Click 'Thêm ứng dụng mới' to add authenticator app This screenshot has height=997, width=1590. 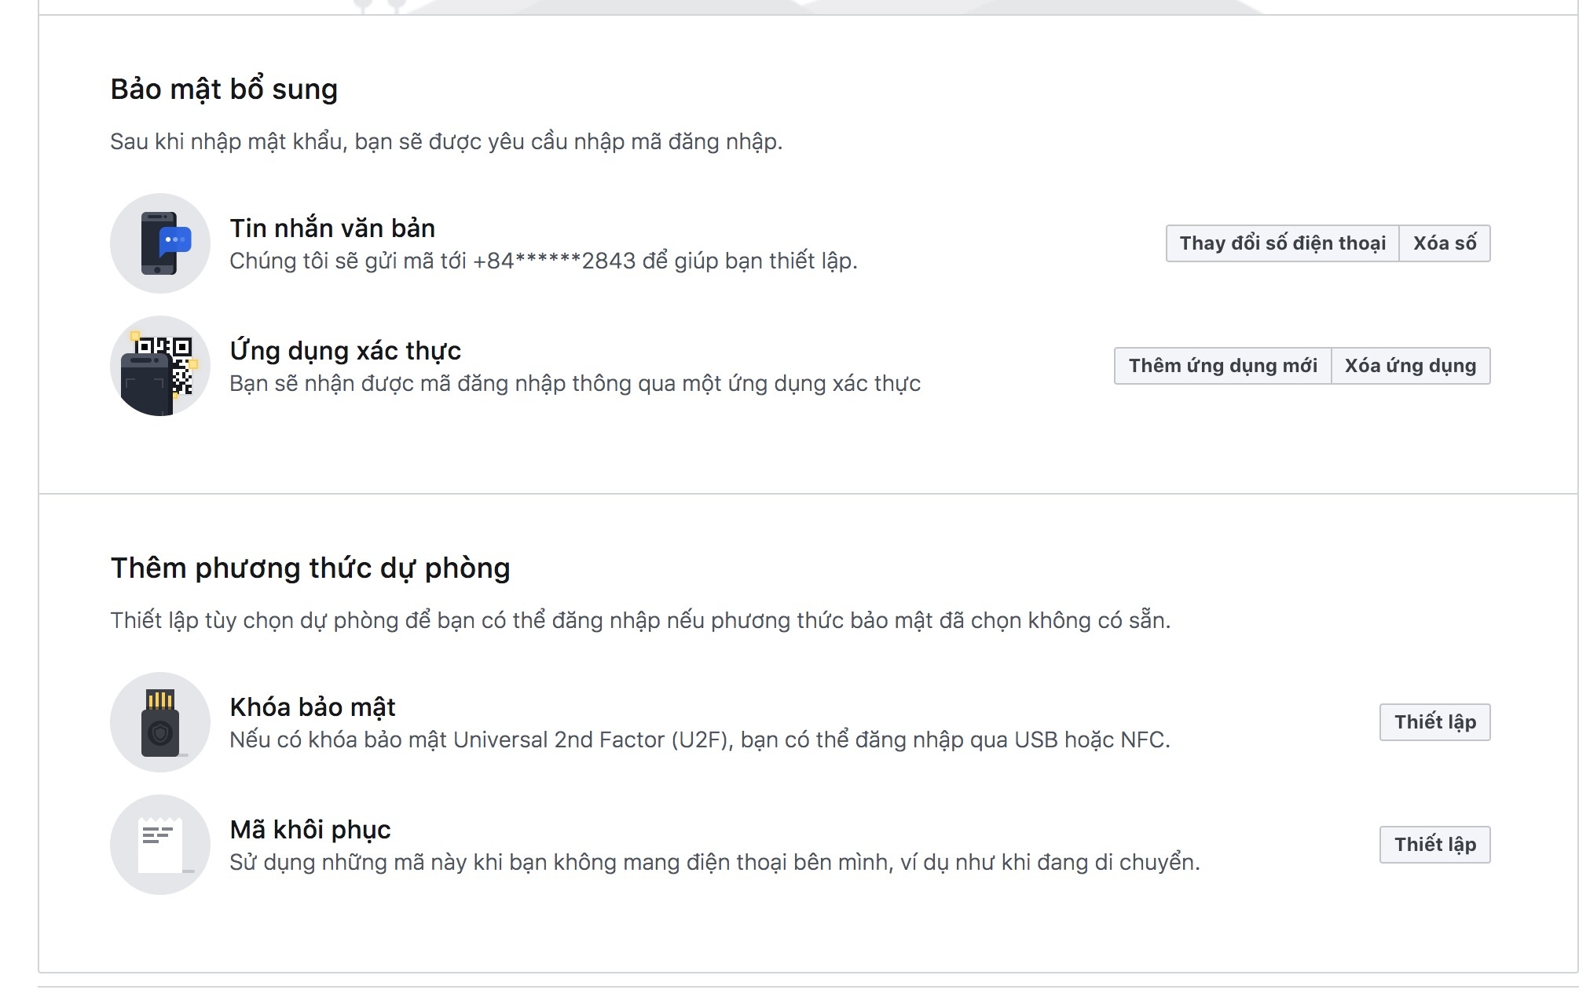(1222, 365)
